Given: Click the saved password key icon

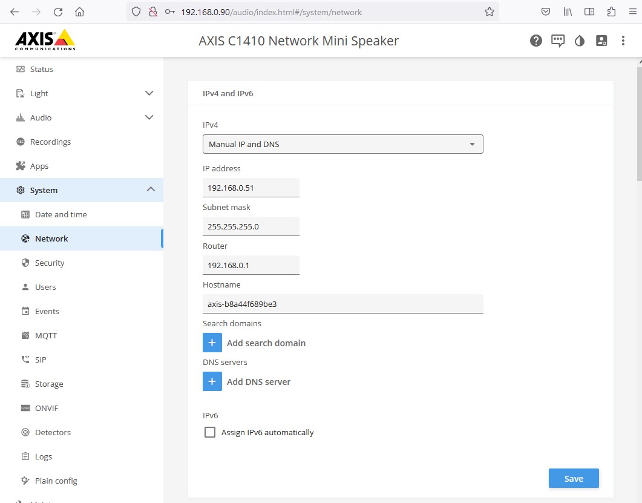Looking at the screenshot, I should (x=170, y=12).
